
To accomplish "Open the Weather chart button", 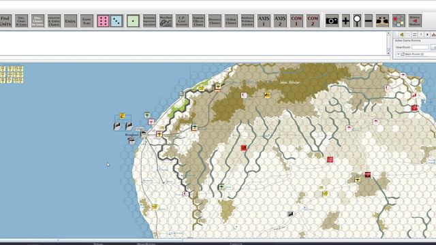I will pos(166,21).
